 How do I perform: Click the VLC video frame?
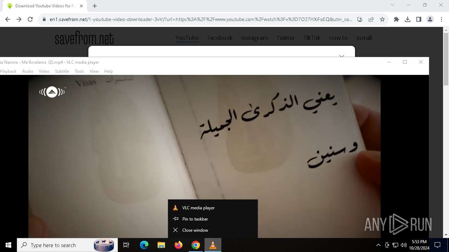(x=205, y=156)
